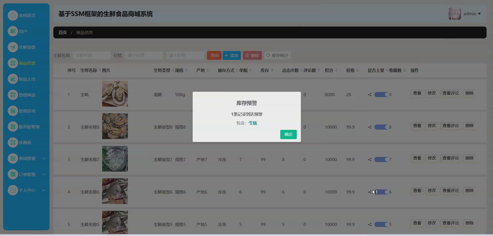Focus the 生鲜名称 search field

tap(92, 55)
